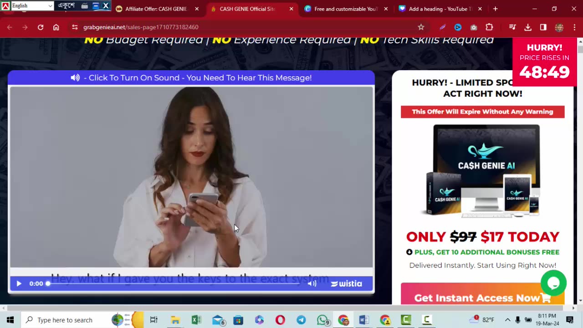Click 'ONLY $97 $17 TODAY' price text
The height and width of the screenshot is (328, 583).
[x=483, y=237]
